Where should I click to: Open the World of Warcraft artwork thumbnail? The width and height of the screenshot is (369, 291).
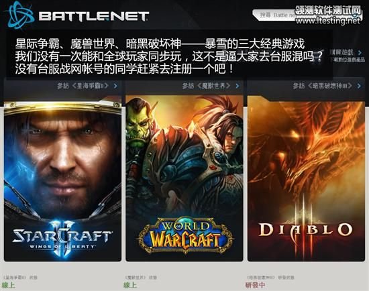pos(184,178)
